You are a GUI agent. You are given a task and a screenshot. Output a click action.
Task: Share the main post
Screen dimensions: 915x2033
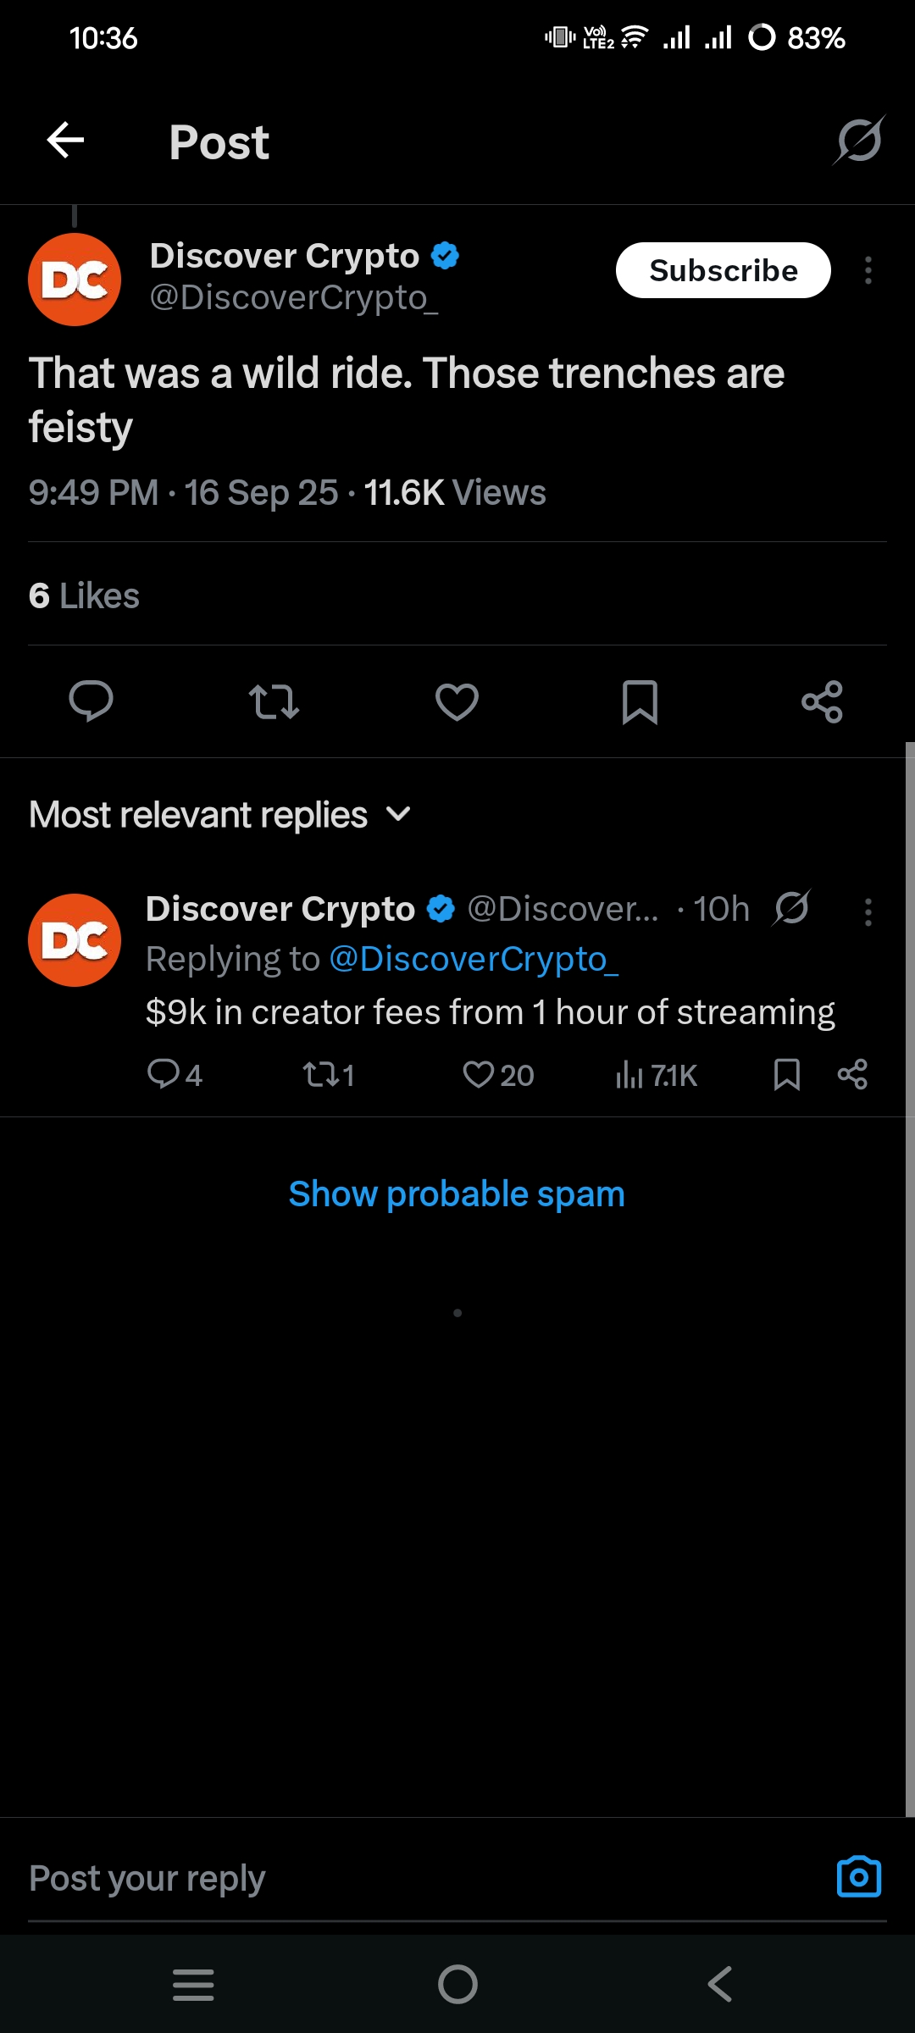(x=822, y=701)
